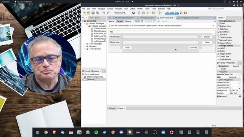
Task: Switch editor to History view
Action: (128, 21)
